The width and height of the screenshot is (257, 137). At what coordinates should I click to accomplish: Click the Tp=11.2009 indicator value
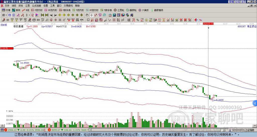(x=32, y=26)
